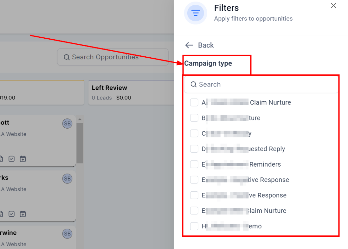Click the SB avatar on the middle opportunity card

pyautogui.click(x=67, y=179)
